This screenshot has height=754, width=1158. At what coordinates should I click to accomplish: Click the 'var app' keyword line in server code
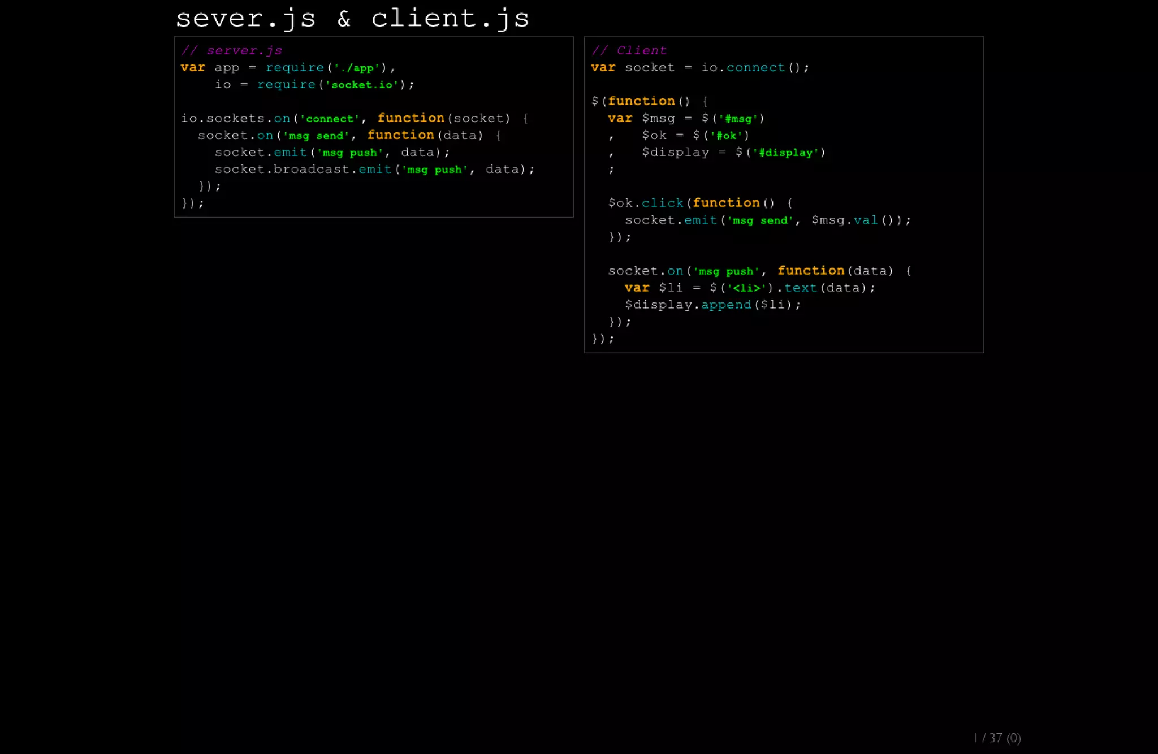[193, 68]
